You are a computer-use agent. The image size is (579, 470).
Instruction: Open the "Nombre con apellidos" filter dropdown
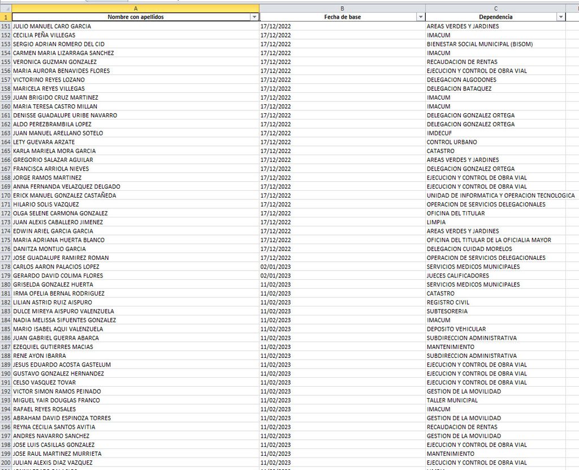[x=254, y=17]
